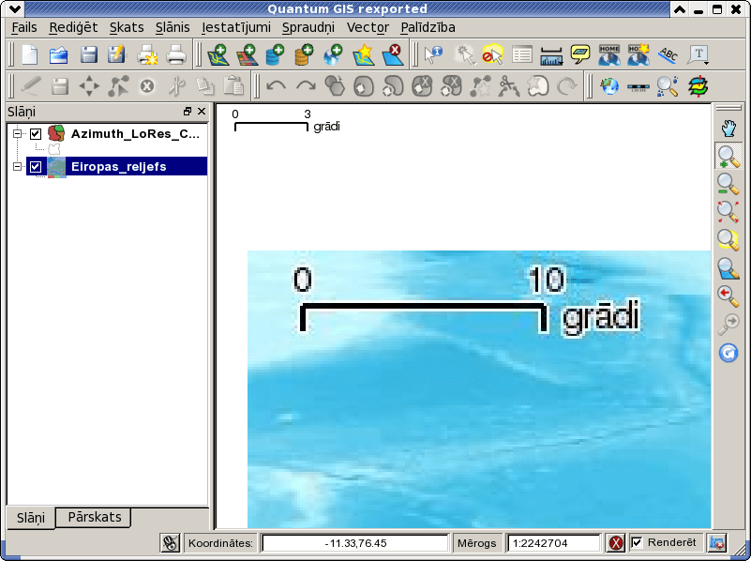This screenshot has width=751, height=561.
Task: Open the projection status icon
Action: [x=717, y=543]
